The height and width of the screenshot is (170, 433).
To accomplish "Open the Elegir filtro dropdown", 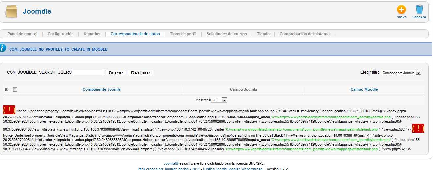I will (x=401, y=73).
